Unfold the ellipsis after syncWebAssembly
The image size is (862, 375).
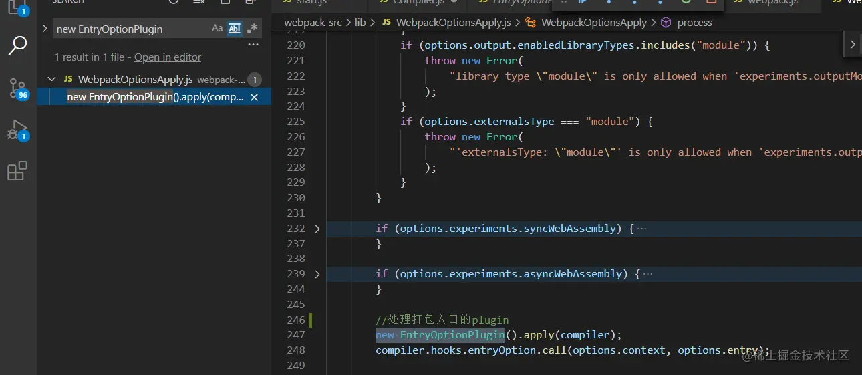coord(641,229)
